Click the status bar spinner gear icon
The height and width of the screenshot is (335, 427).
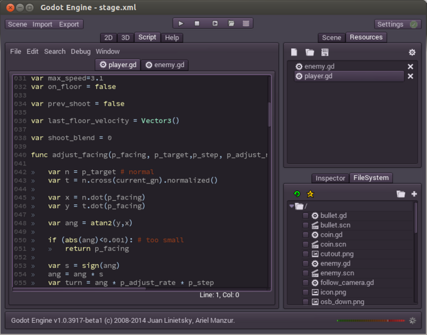(x=412, y=320)
